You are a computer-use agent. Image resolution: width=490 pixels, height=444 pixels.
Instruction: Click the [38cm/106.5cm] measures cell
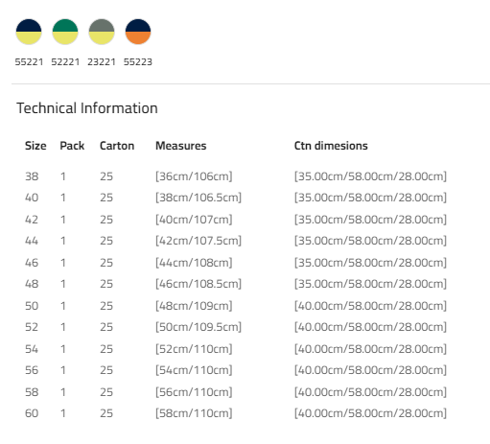pyautogui.click(x=198, y=198)
